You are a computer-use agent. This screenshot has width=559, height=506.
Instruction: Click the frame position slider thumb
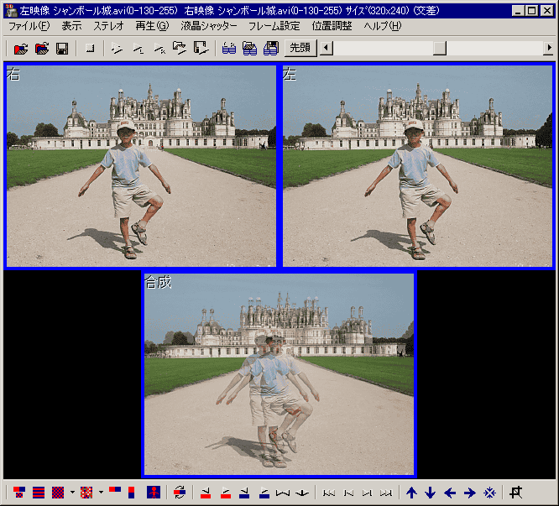click(x=439, y=49)
